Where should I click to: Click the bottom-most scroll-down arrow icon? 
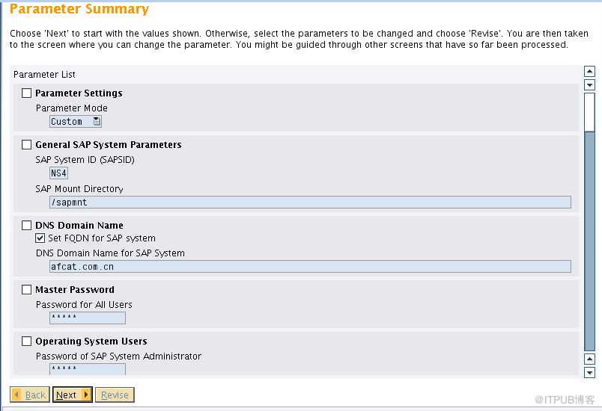[589, 372]
